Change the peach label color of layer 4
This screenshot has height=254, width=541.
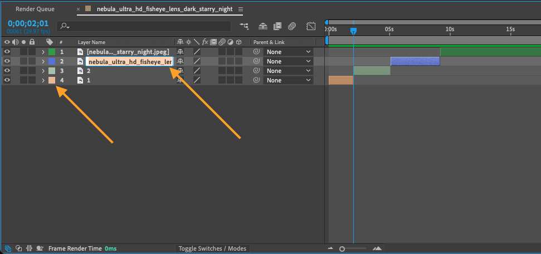pos(52,80)
